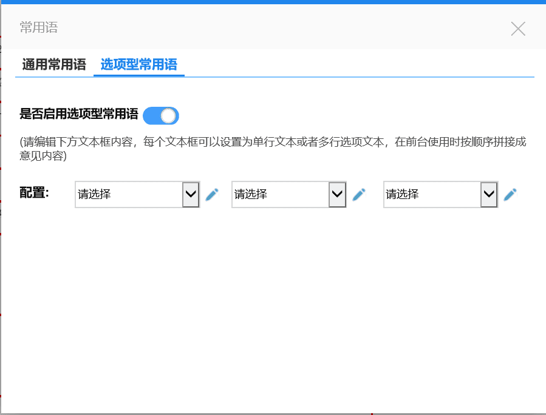Screen dimensions: 546x415
Task: Toggle the 是否启用选项型常用语 switch
Action: 161,116
